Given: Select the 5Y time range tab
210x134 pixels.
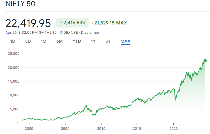Looking at the screenshot, I should 108,41.
